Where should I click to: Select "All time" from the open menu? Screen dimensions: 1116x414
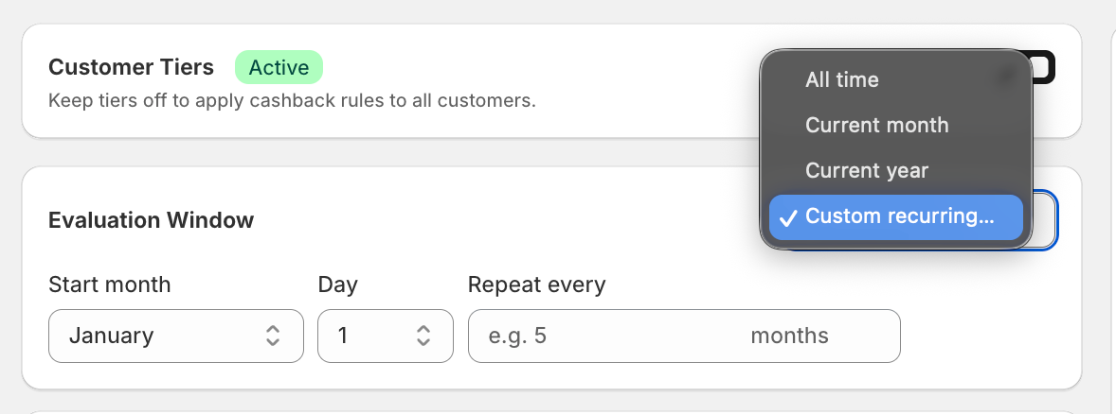(x=841, y=80)
